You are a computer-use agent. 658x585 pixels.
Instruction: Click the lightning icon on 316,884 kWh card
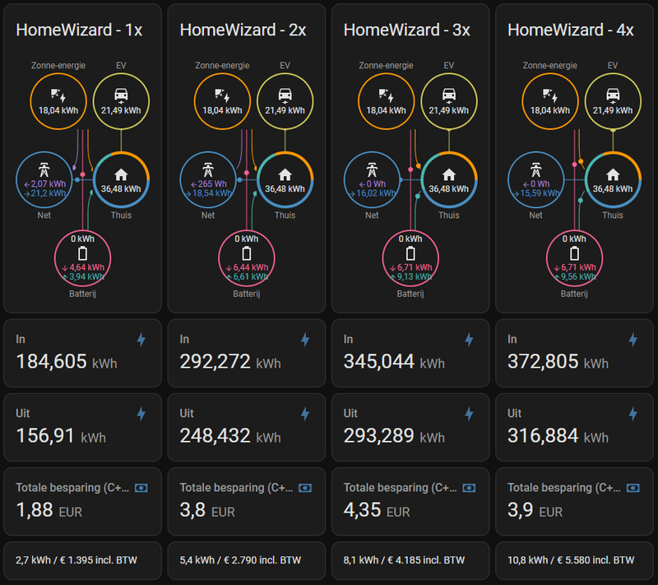point(633,413)
